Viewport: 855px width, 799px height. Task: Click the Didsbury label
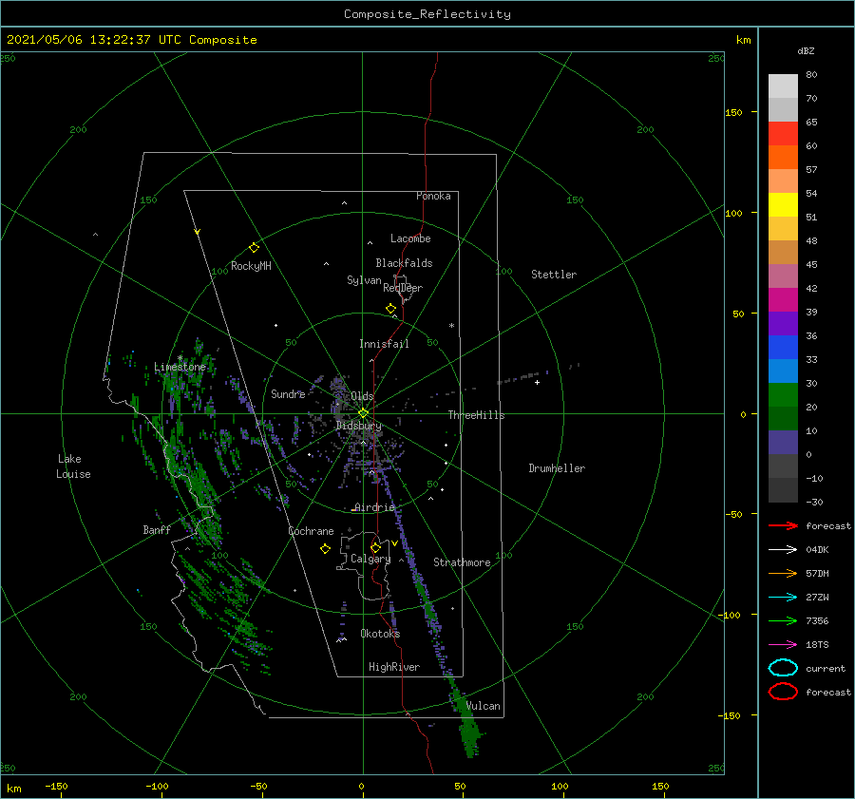(359, 426)
